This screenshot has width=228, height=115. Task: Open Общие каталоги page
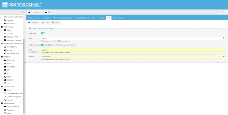coord(13,54)
